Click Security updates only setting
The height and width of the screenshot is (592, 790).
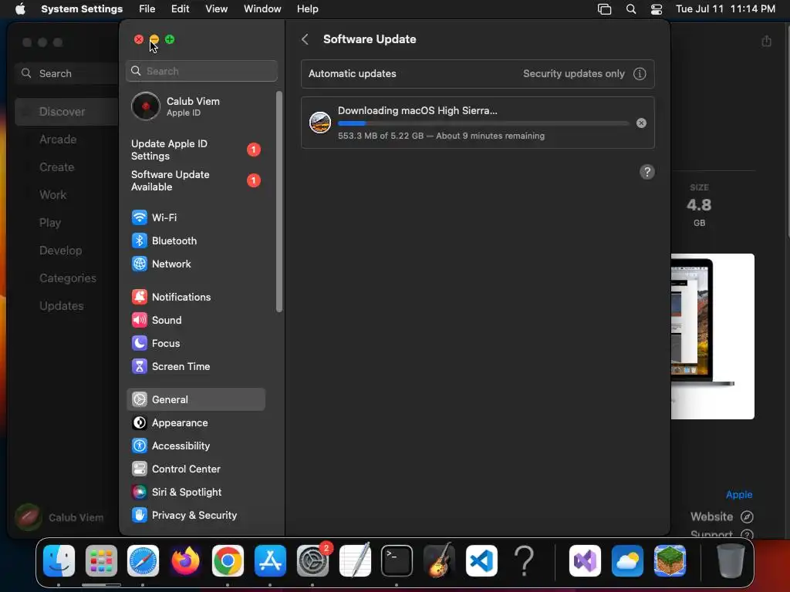click(573, 74)
